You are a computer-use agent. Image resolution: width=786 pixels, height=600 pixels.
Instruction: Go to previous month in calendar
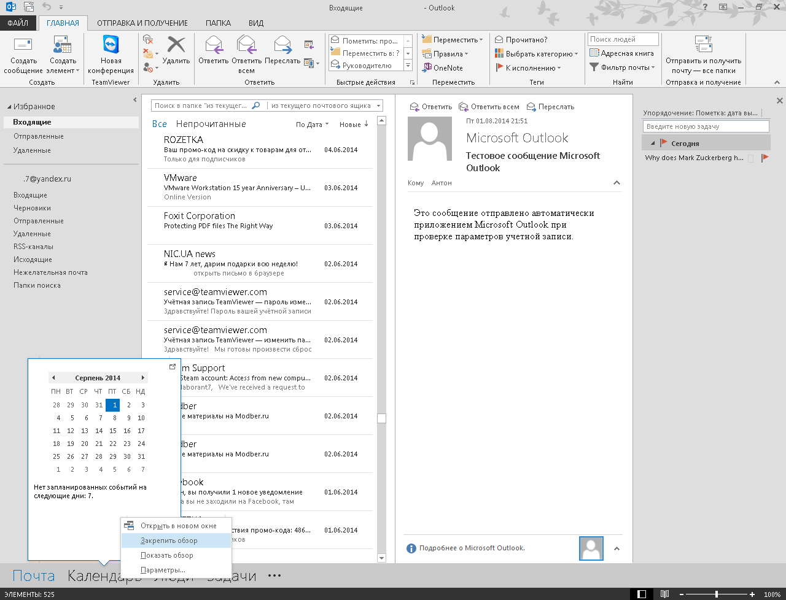coord(53,378)
